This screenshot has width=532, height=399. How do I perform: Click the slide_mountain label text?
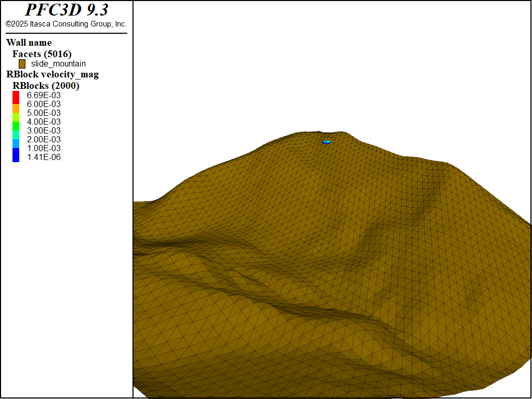coord(58,64)
